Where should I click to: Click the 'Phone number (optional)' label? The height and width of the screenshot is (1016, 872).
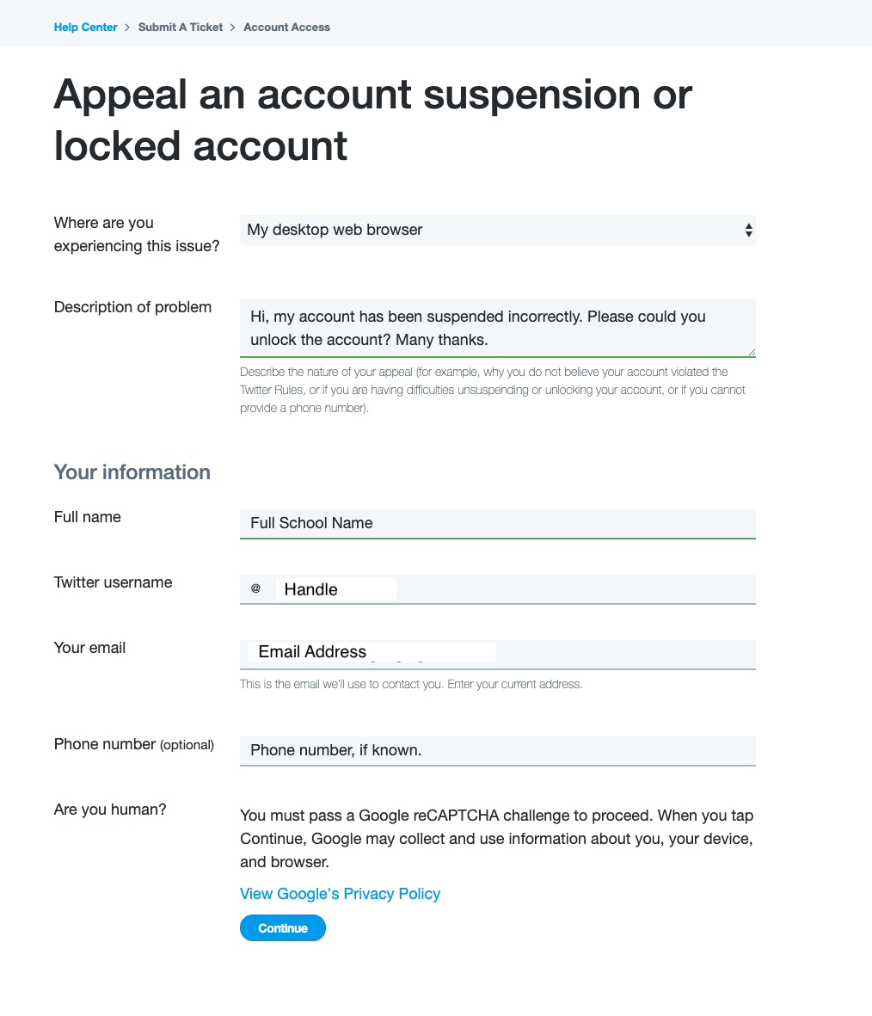tap(133, 744)
